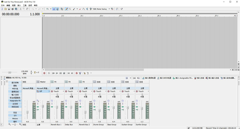
Task: Go to end of project
Action: click(72, 73)
